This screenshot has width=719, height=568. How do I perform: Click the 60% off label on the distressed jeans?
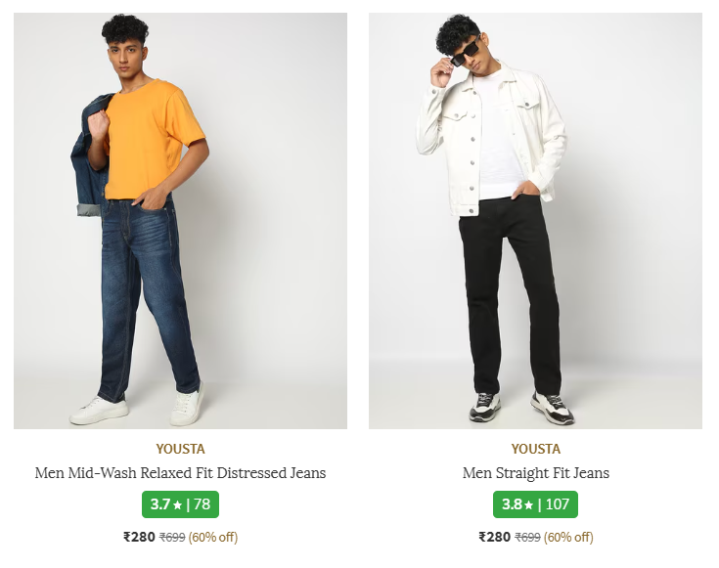click(213, 537)
